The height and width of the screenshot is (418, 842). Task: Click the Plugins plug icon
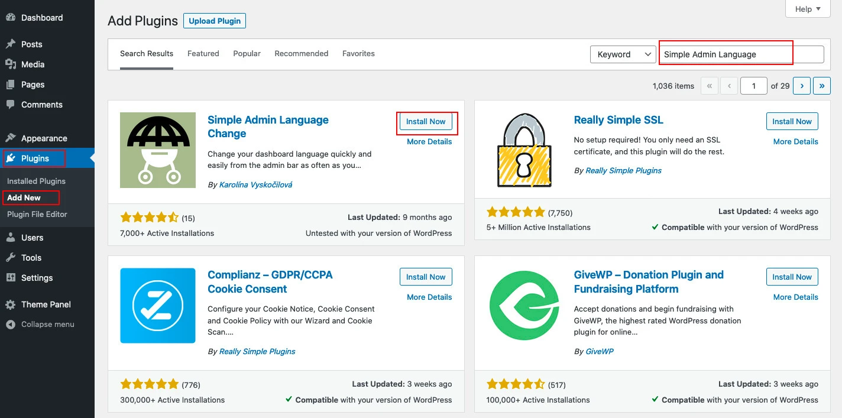click(11, 158)
